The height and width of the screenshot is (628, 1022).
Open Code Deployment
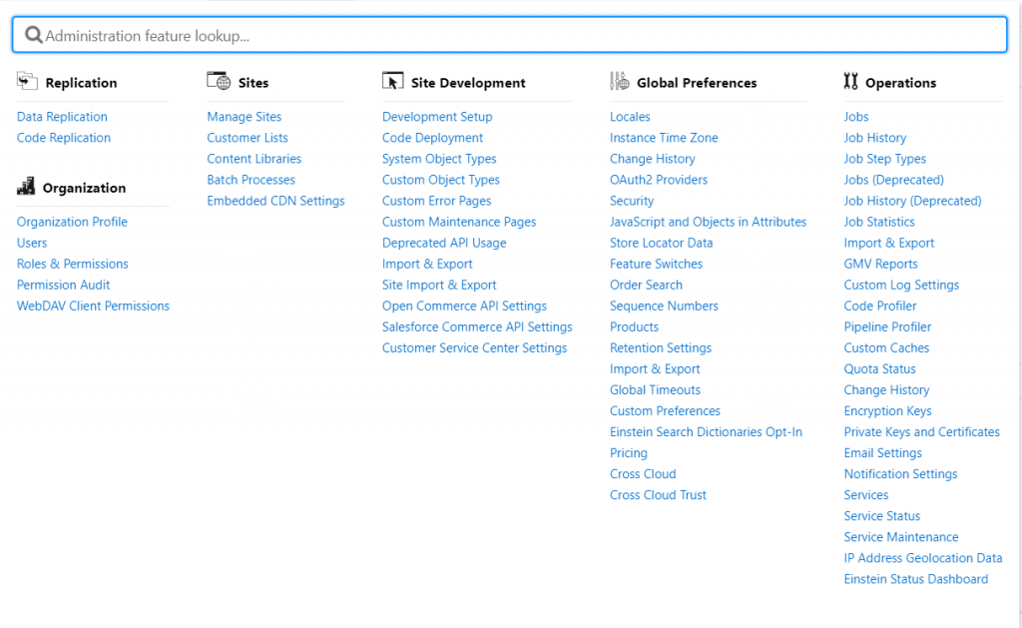(x=433, y=138)
